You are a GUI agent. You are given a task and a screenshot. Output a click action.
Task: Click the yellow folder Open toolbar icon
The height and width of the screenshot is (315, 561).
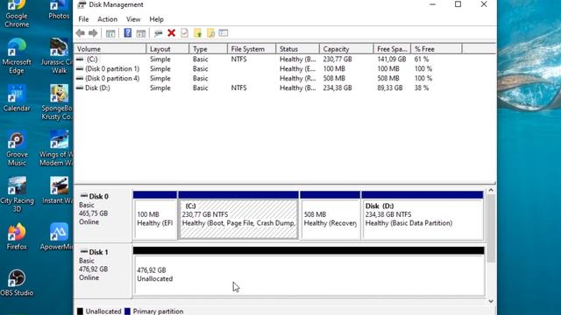[197, 33]
